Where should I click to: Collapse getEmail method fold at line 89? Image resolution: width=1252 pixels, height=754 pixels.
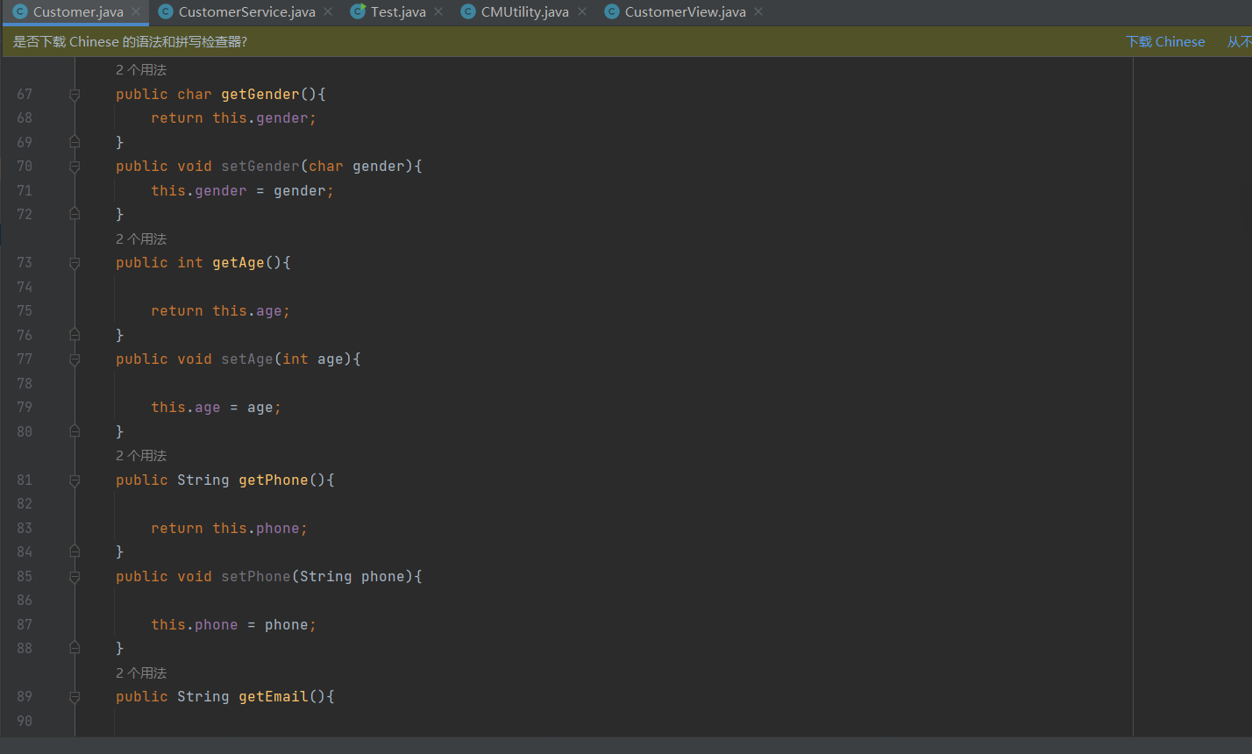coord(75,697)
